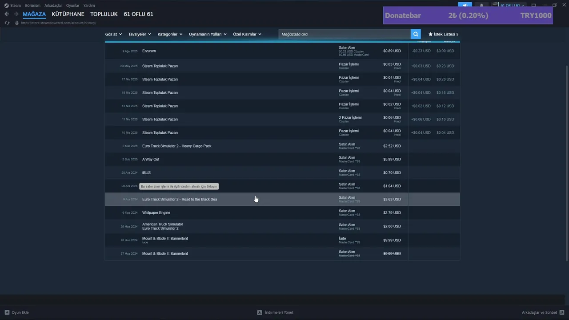Go back with the left arrow
This screenshot has height=320, width=569.
[x=7, y=14]
